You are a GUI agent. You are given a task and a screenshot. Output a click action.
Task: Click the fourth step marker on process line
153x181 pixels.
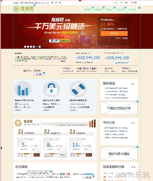[x=126, y=74]
